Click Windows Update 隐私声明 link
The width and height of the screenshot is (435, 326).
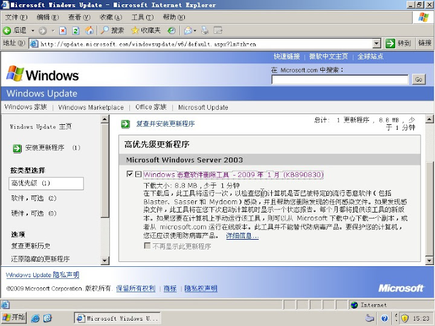coord(42,275)
